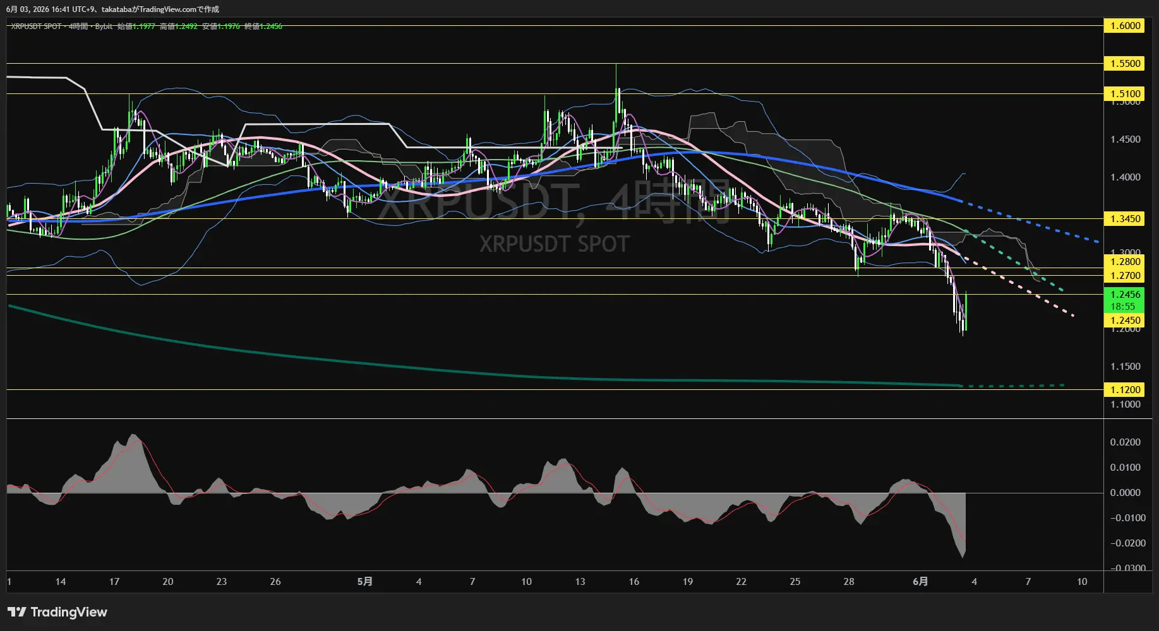The image size is (1159, 631).
Task: Click the 1.4000 price axis tick
Action: point(1125,177)
